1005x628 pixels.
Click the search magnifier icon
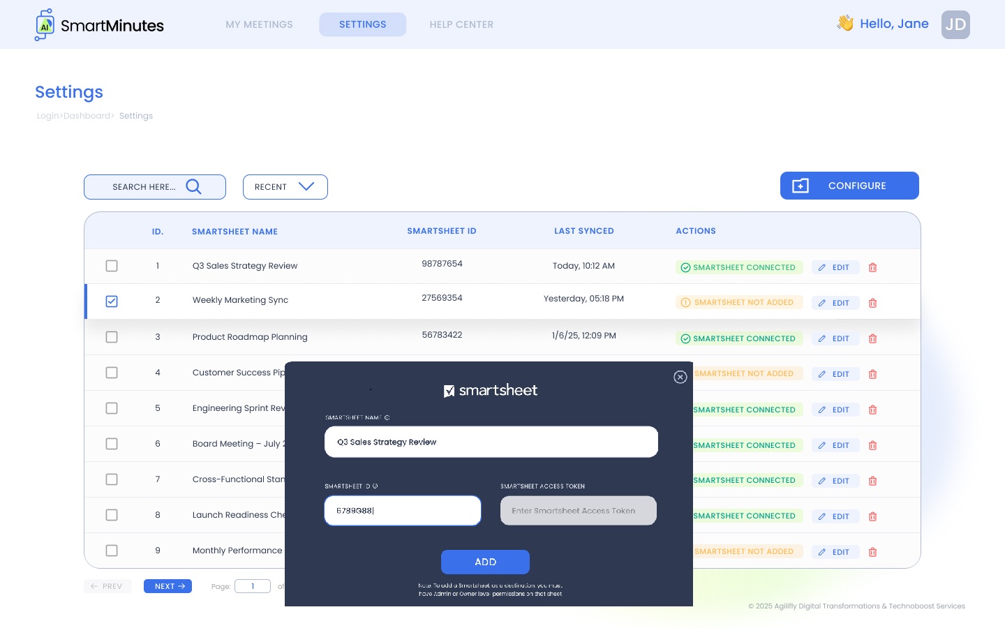[193, 187]
